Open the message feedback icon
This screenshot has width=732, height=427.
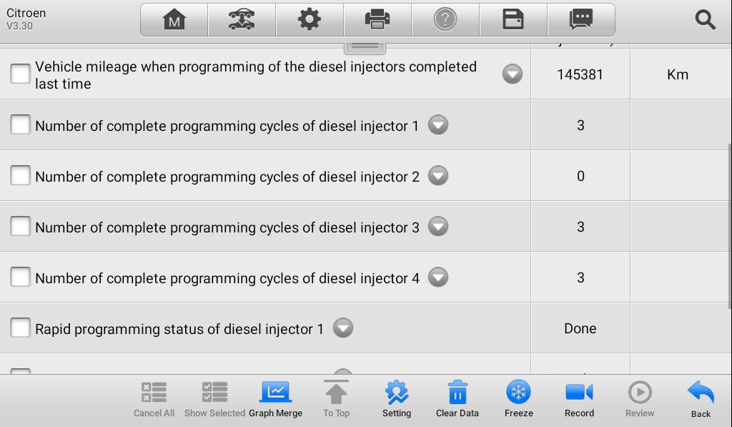point(581,19)
